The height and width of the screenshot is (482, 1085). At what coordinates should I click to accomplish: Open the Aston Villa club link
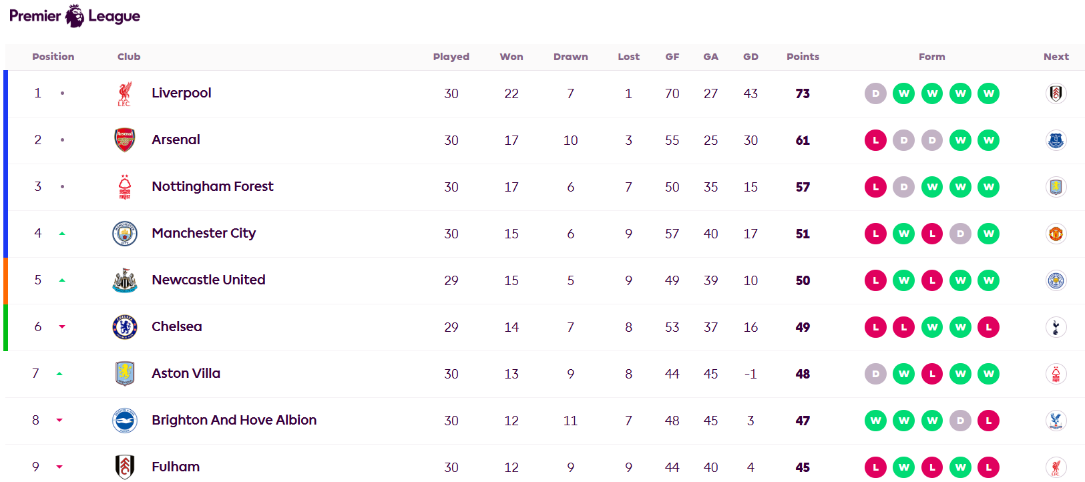pos(186,373)
